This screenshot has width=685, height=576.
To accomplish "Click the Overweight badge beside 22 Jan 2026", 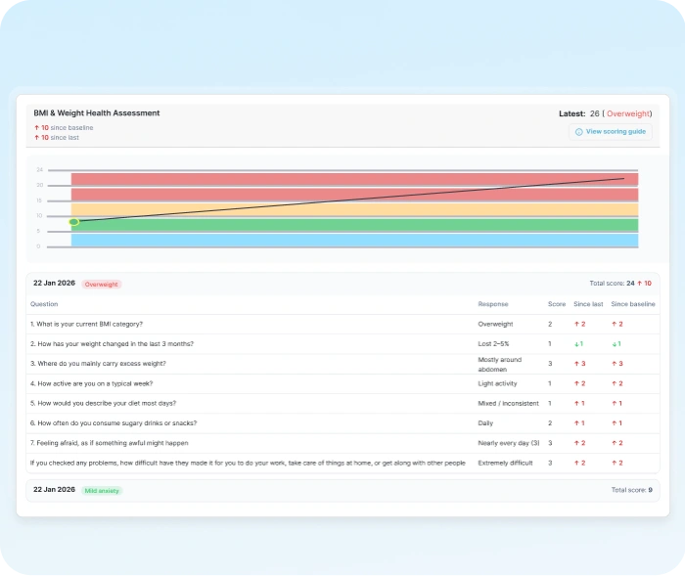I will (101, 285).
